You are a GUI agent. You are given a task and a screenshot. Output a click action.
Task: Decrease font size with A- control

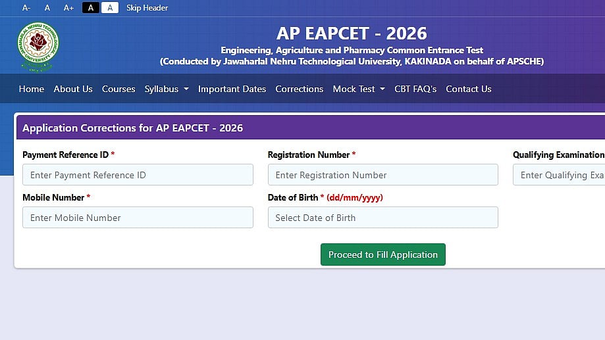tap(26, 8)
